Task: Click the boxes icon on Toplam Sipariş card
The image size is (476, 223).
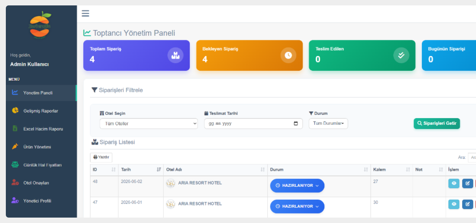Action: coord(175,55)
